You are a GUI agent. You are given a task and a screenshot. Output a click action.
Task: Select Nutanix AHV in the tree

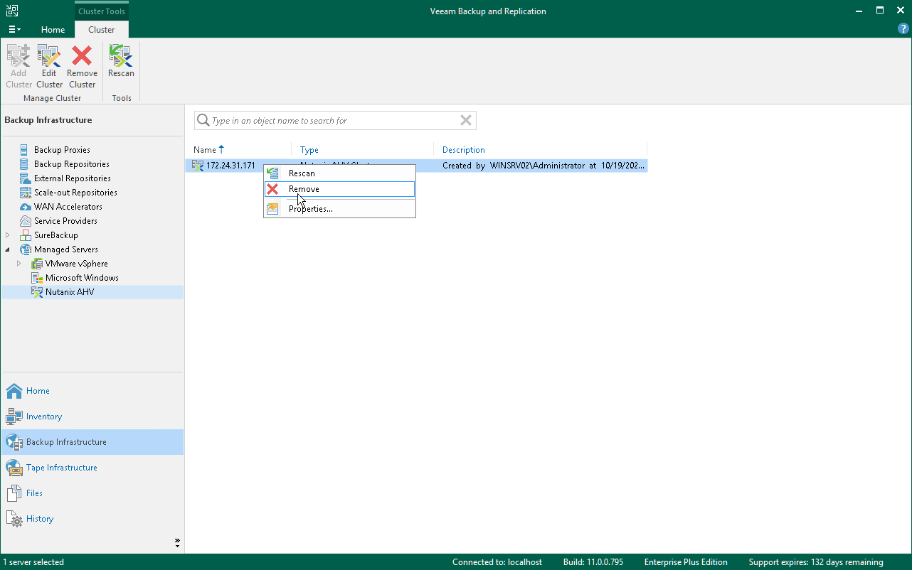click(x=70, y=292)
